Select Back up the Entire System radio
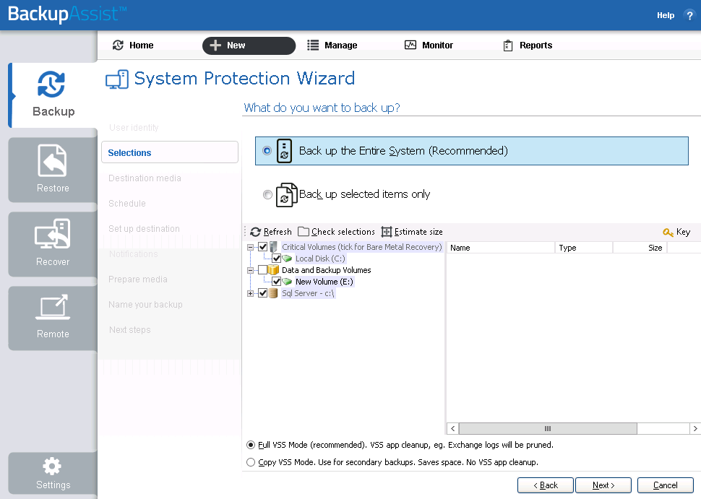The image size is (701, 499). click(267, 150)
